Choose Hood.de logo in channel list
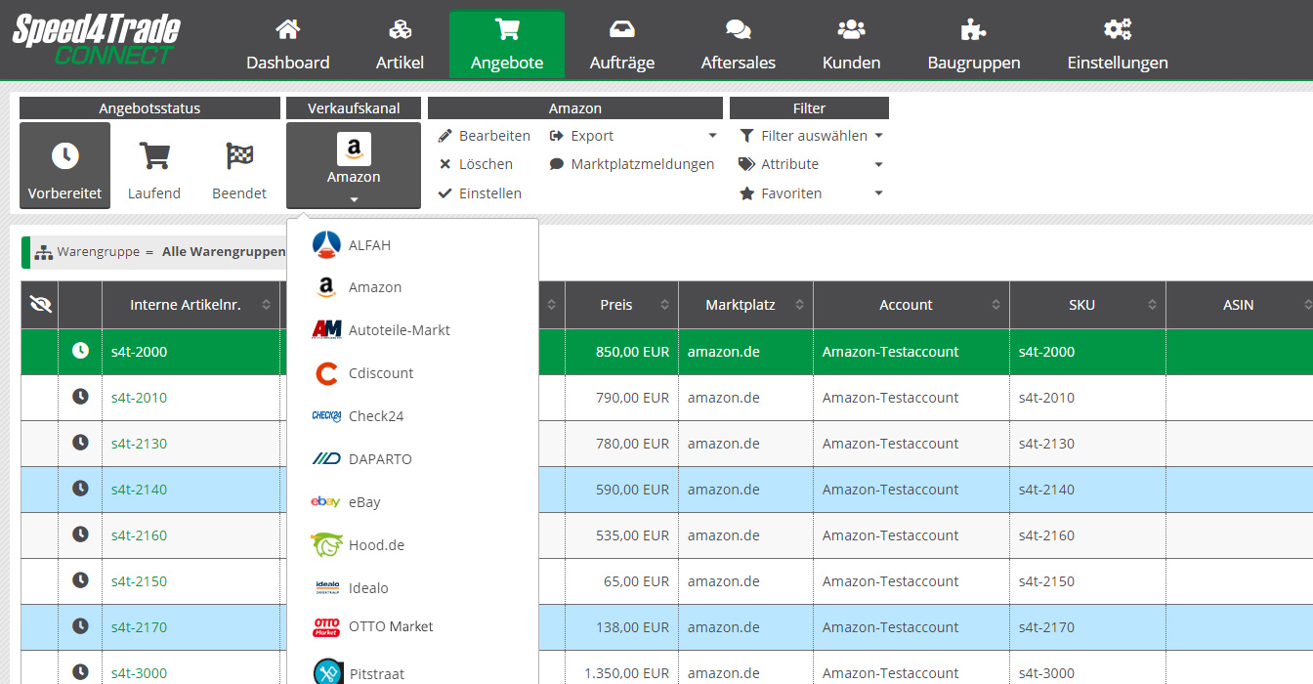1313x684 pixels. click(326, 544)
